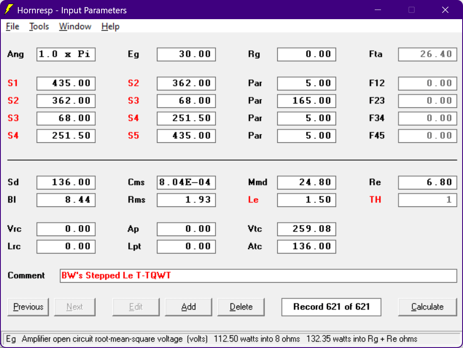Click the S3 field 68.00 in second column
Viewport: 463px width, 348px height.
click(186, 101)
